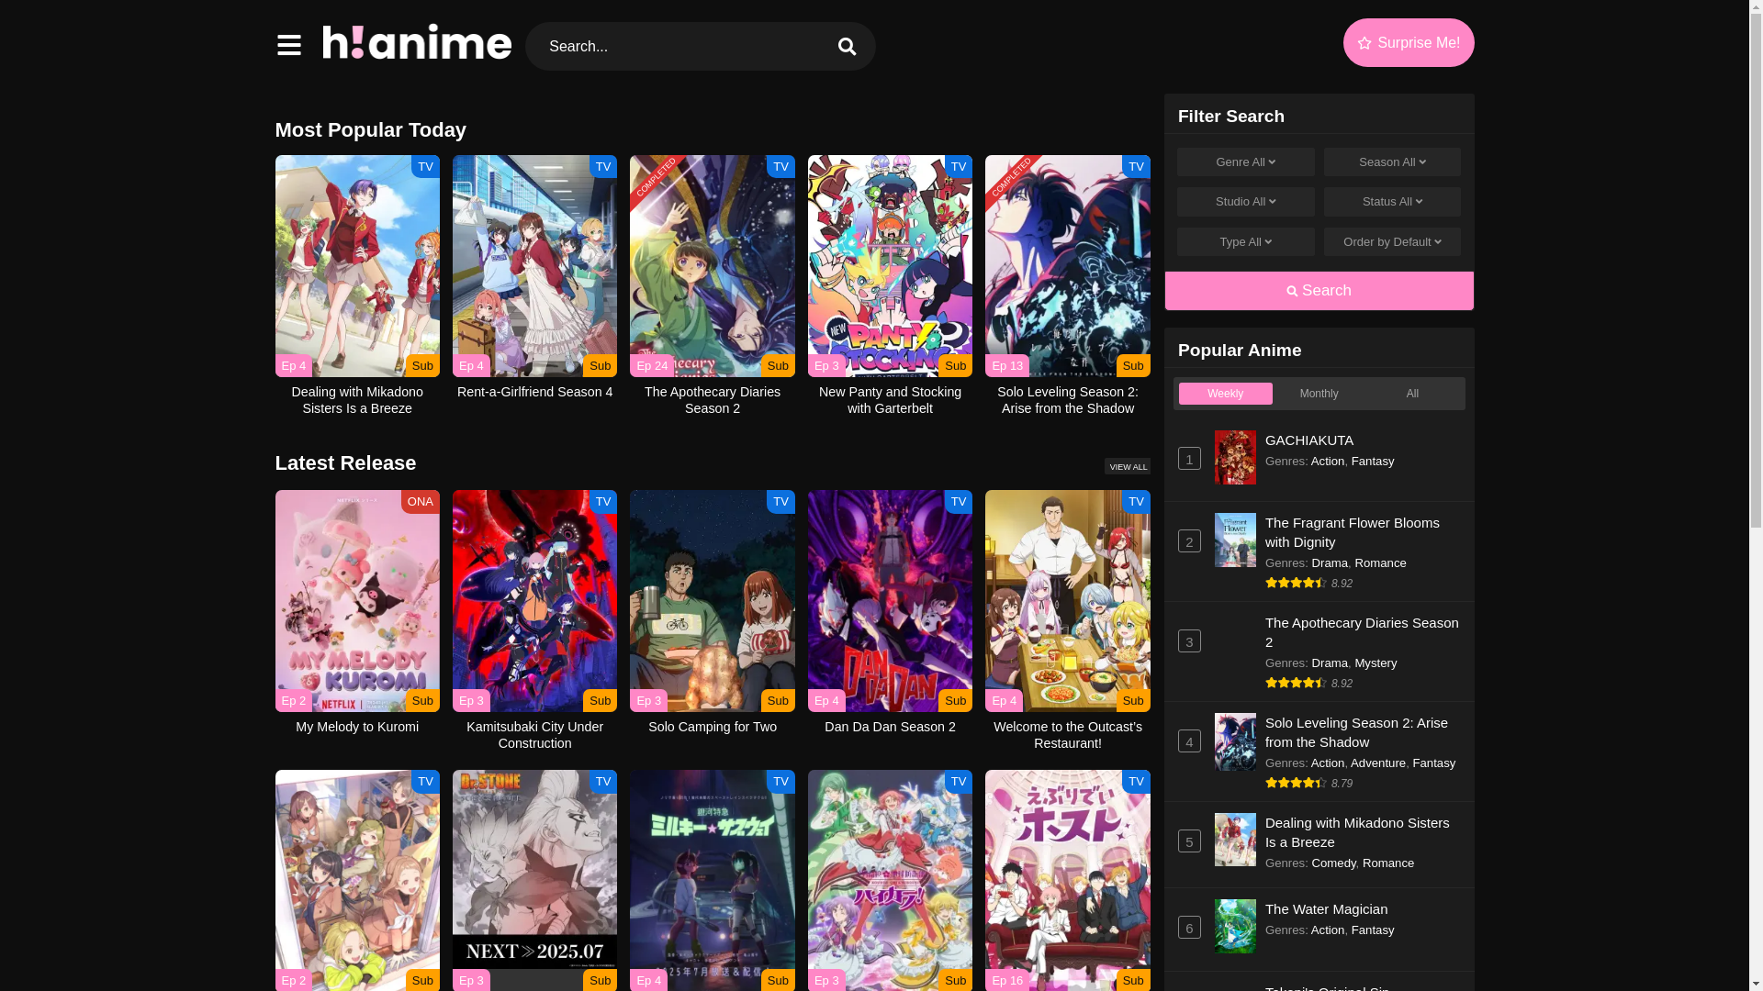Open the hamburger navigation menu
Screen dimensions: 1763x991
coord(288,45)
